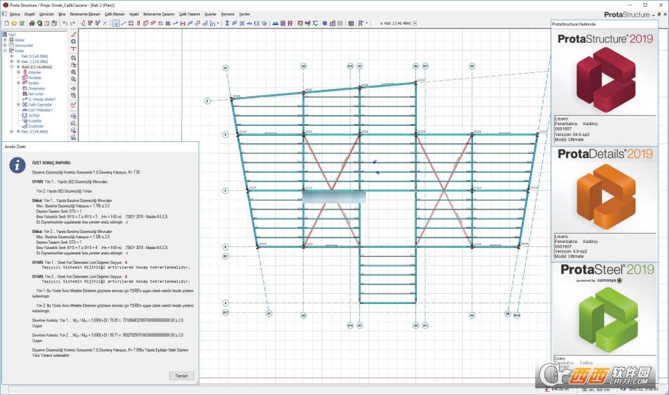Select Kolonlar in the structure tree

pyautogui.click(x=35, y=72)
